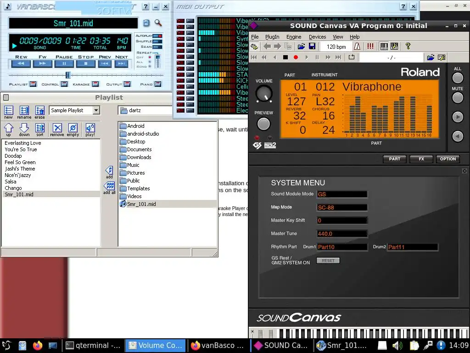The width and height of the screenshot is (470, 353).
Task: Remove selected song with 'remove' icon
Action: coord(57,130)
